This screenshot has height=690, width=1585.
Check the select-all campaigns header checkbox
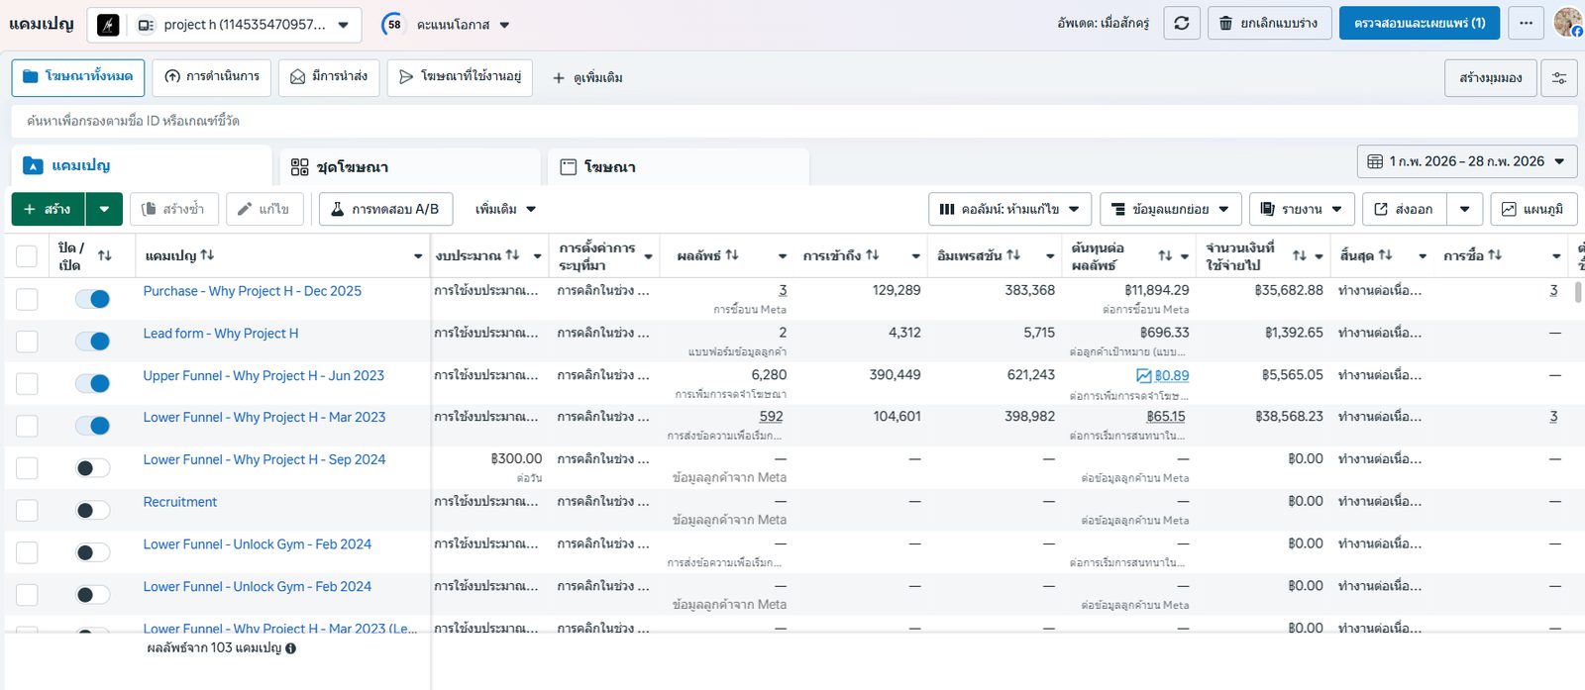coord(27,256)
